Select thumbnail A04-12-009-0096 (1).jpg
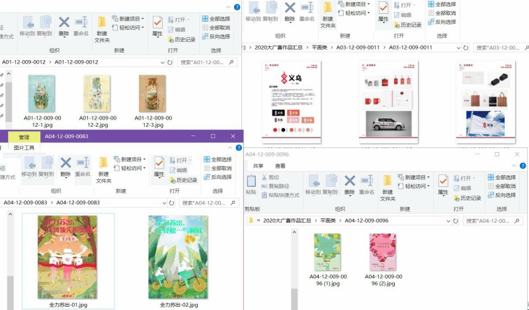529x310 pixels. tap(327, 252)
